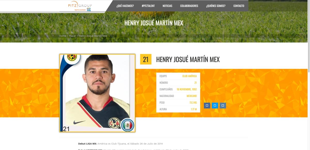The width and height of the screenshot is (310, 150).
Task: Open Henry Martín's player photo
Action: pyautogui.click(x=97, y=93)
